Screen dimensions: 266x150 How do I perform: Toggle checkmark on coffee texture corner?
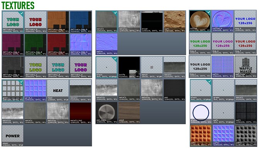tap(209, 12)
